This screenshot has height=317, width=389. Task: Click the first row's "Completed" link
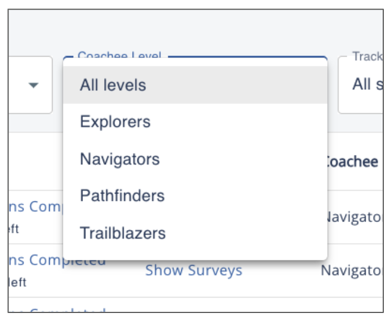(35, 207)
